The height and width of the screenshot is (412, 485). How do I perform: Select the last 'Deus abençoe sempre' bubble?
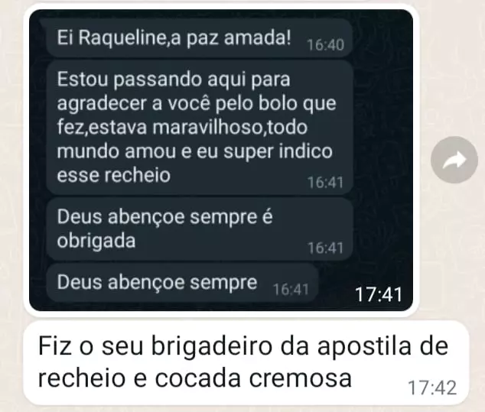coord(182,283)
